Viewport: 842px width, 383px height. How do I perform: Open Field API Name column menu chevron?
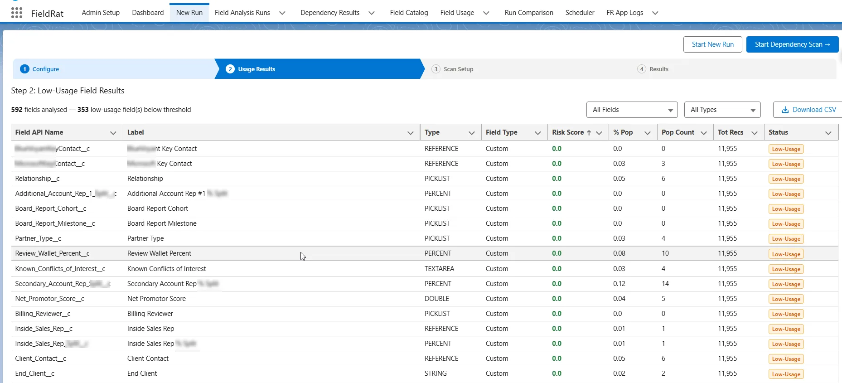coord(113,133)
